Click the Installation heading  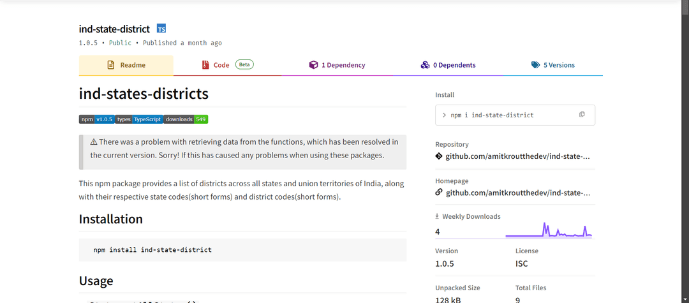click(111, 219)
